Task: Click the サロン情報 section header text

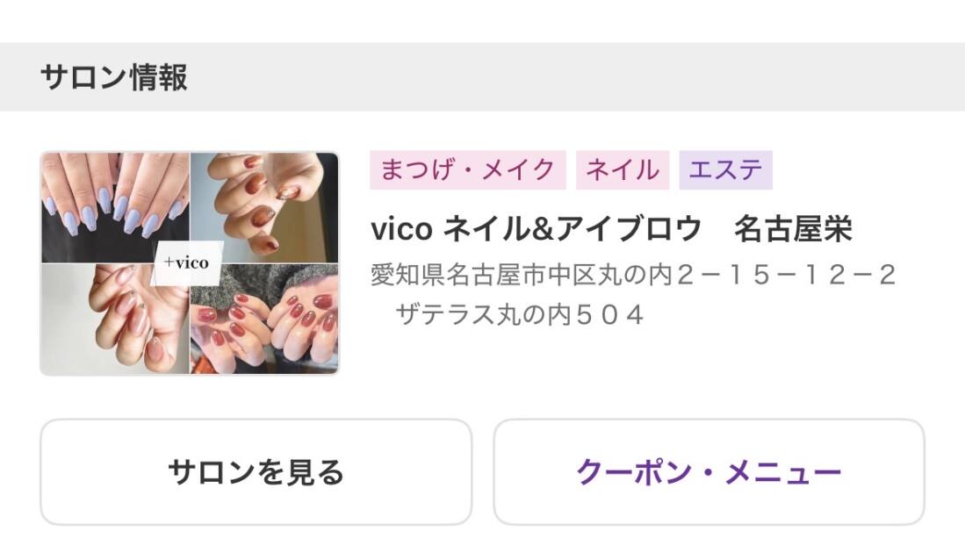Action: click(x=114, y=77)
